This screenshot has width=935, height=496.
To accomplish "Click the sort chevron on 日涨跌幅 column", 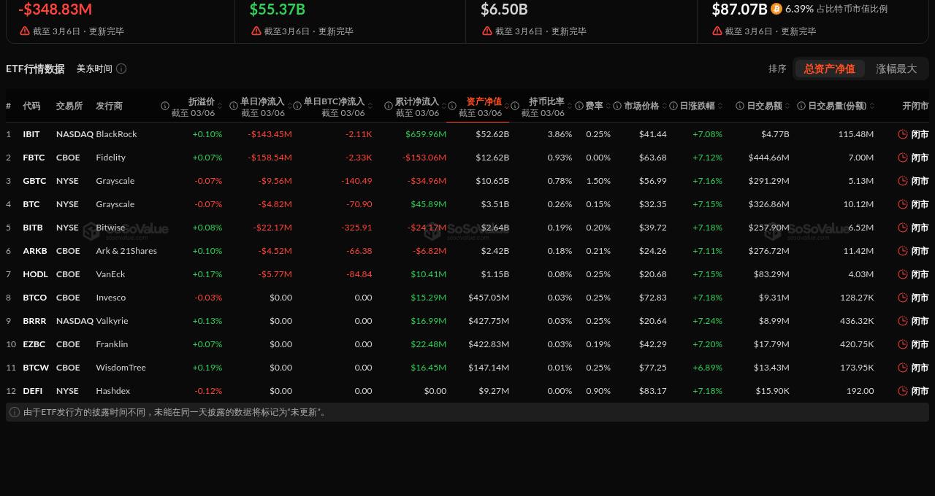I will click(x=720, y=106).
